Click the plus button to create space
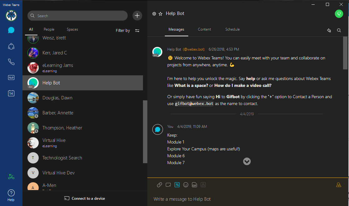 [x=137, y=16]
